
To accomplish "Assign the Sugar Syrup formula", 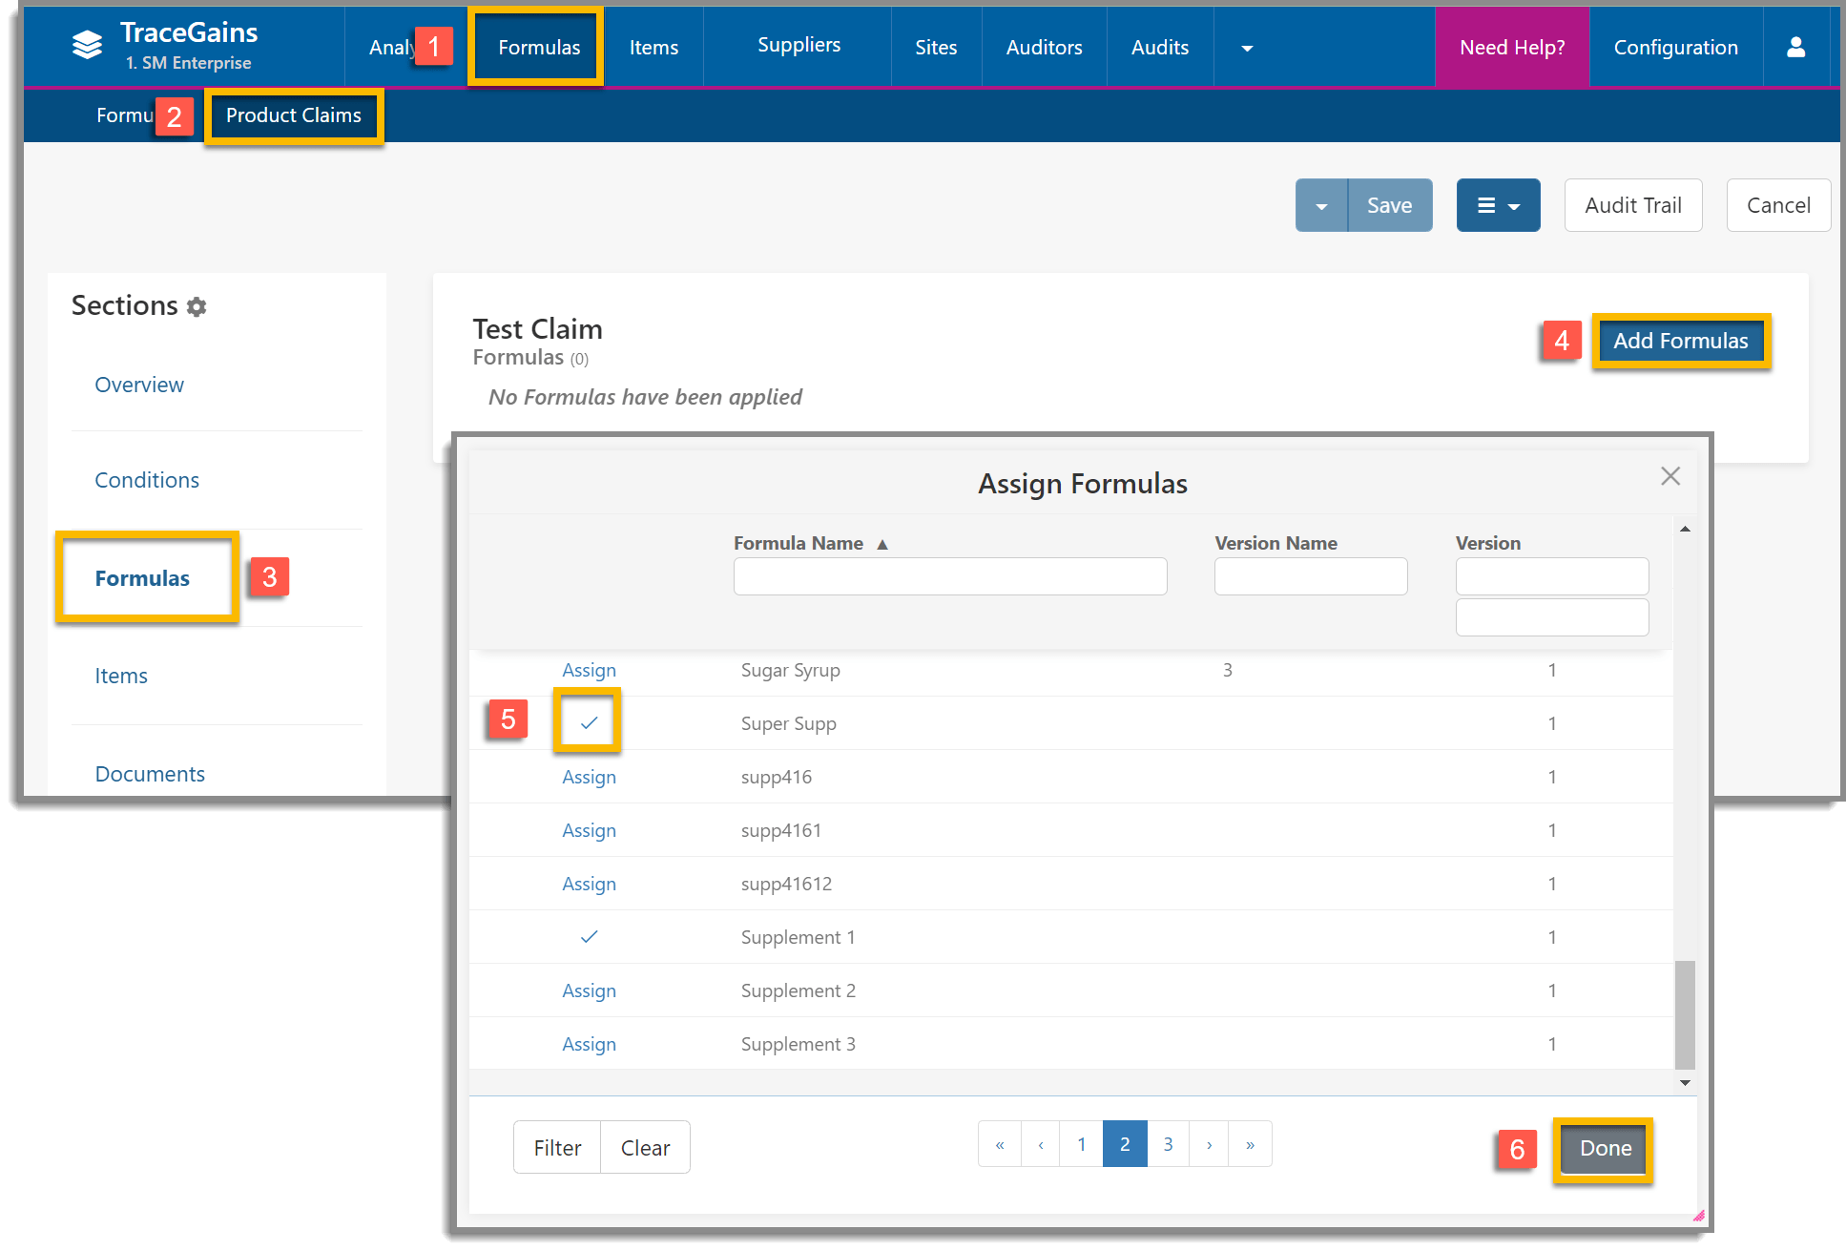I will tap(589, 670).
